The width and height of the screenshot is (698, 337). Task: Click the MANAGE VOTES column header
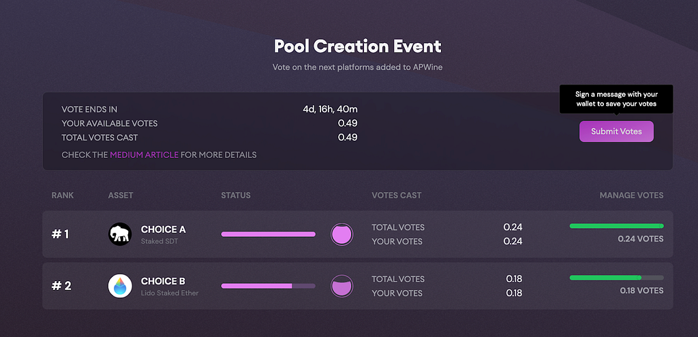tap(631, 195)
